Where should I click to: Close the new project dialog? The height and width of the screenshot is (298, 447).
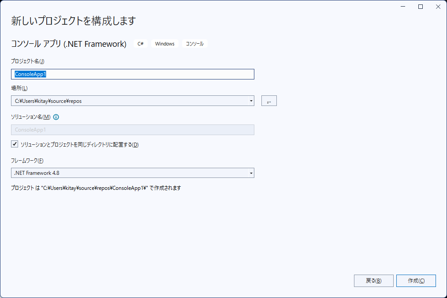438,7
